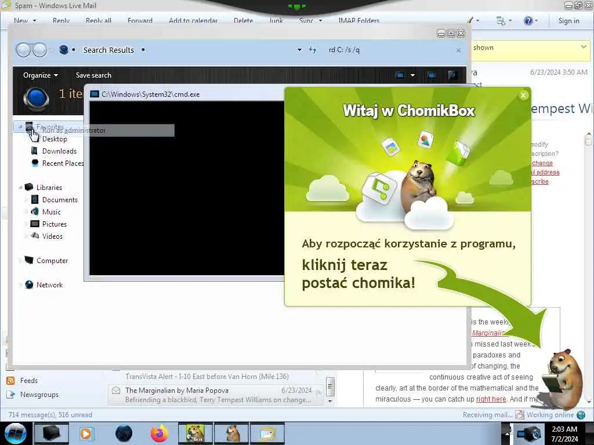
Task: Collapse the Favorites tree group
Action: pyautogui.click(x=20, y=127)
